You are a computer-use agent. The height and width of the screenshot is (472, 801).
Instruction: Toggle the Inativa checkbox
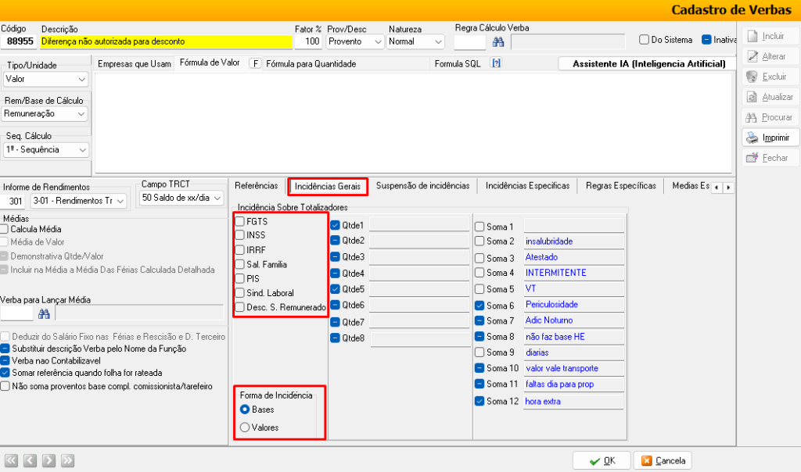click(x=706, y=40)
